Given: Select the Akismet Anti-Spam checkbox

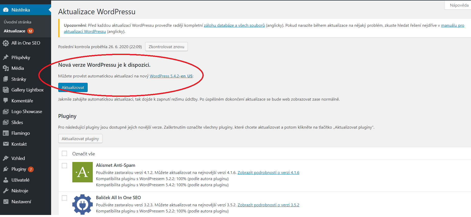Looking at the screenshot, I should click(64, 166).
